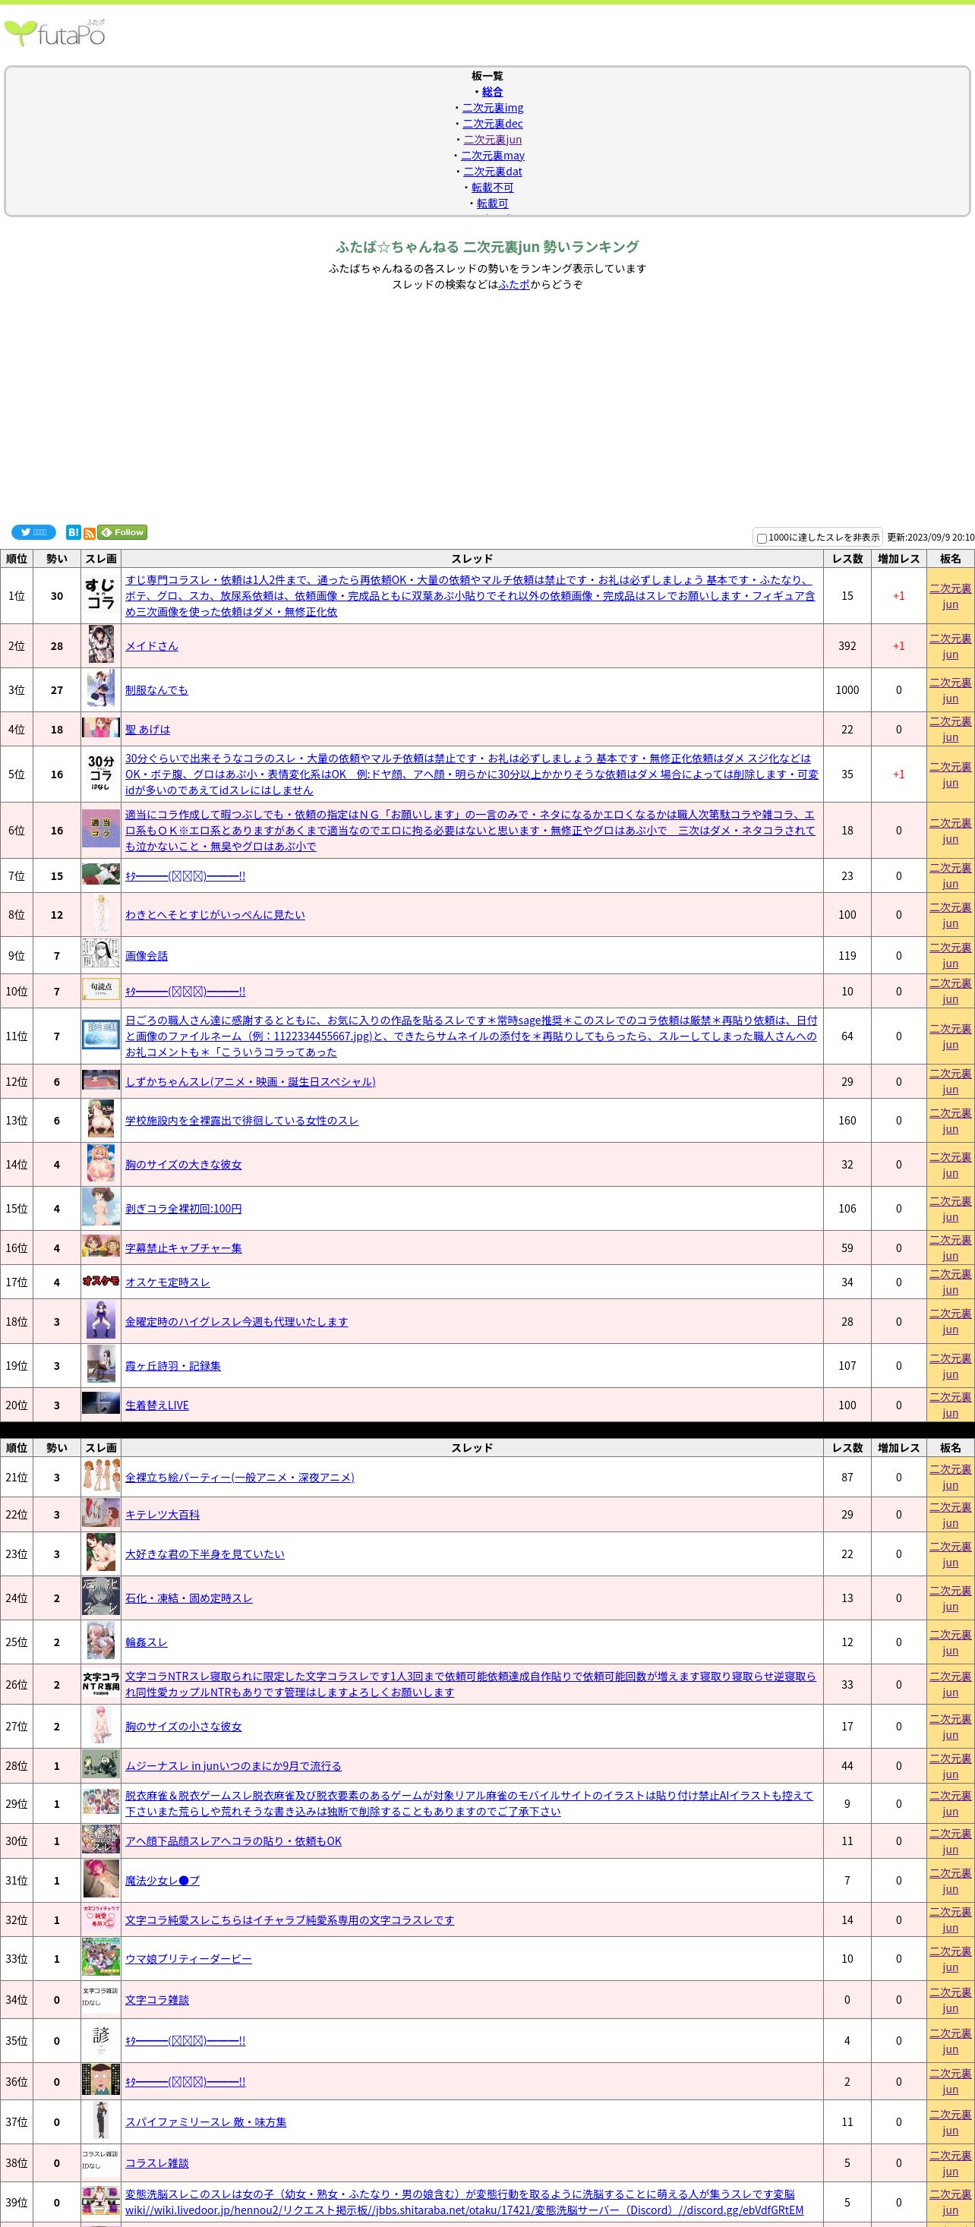Click the page title 二次元裏jun 勢いランキング
Viewport: 975px width, 2227px height.
tap(487, 246)
